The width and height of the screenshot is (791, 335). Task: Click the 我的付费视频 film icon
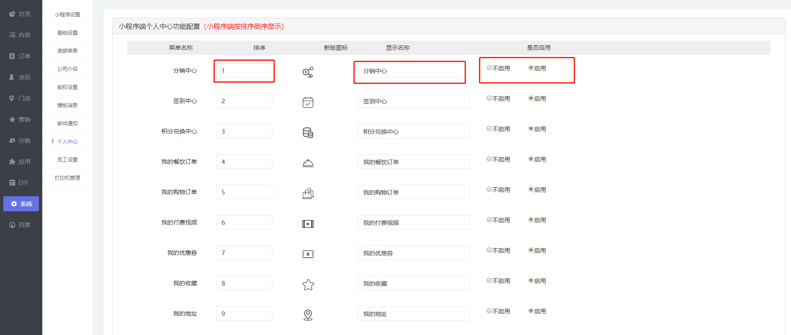[x=308, y=224]
